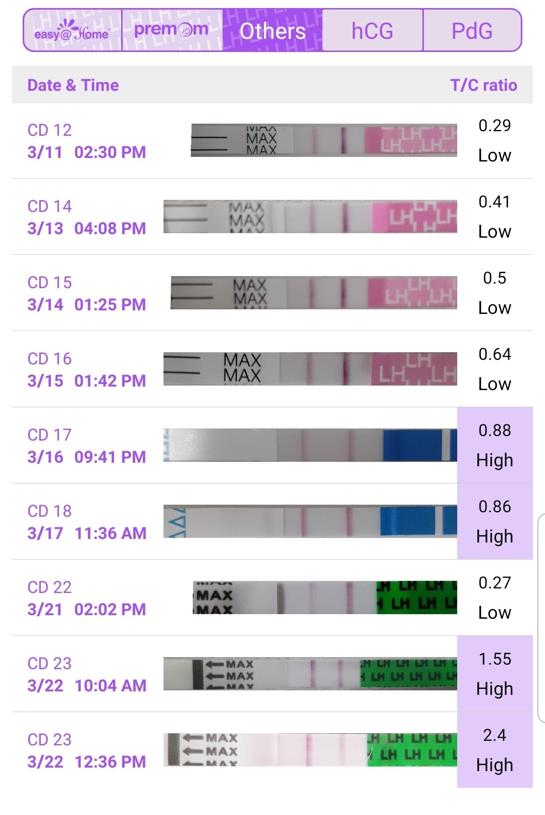545x815 pixels.
Task: Open the PdG tab
Action: coord(472,30)
